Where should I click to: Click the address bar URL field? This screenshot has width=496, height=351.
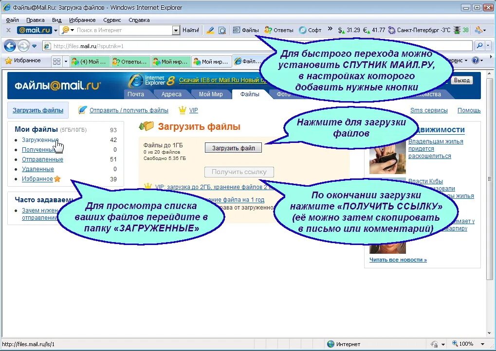click(x=257, y=46)
